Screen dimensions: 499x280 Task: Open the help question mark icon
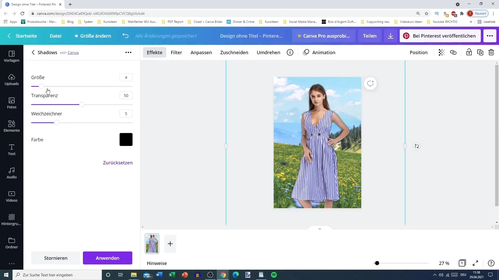[491, 263]
